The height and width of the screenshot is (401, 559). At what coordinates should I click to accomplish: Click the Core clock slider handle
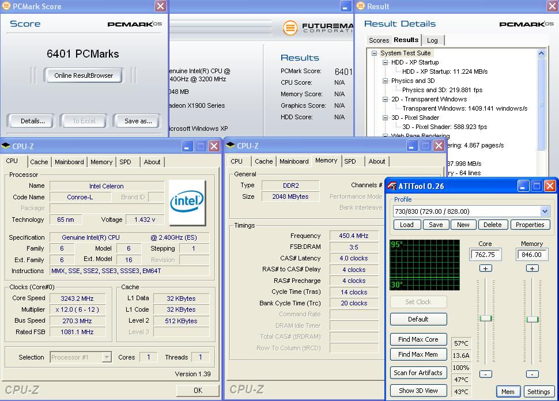[x=486, y=318]
